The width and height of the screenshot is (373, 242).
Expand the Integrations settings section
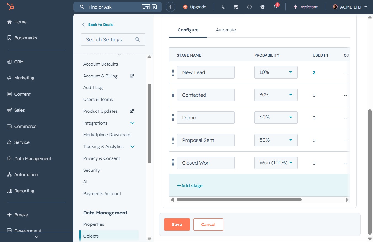(x=132, y=123)
